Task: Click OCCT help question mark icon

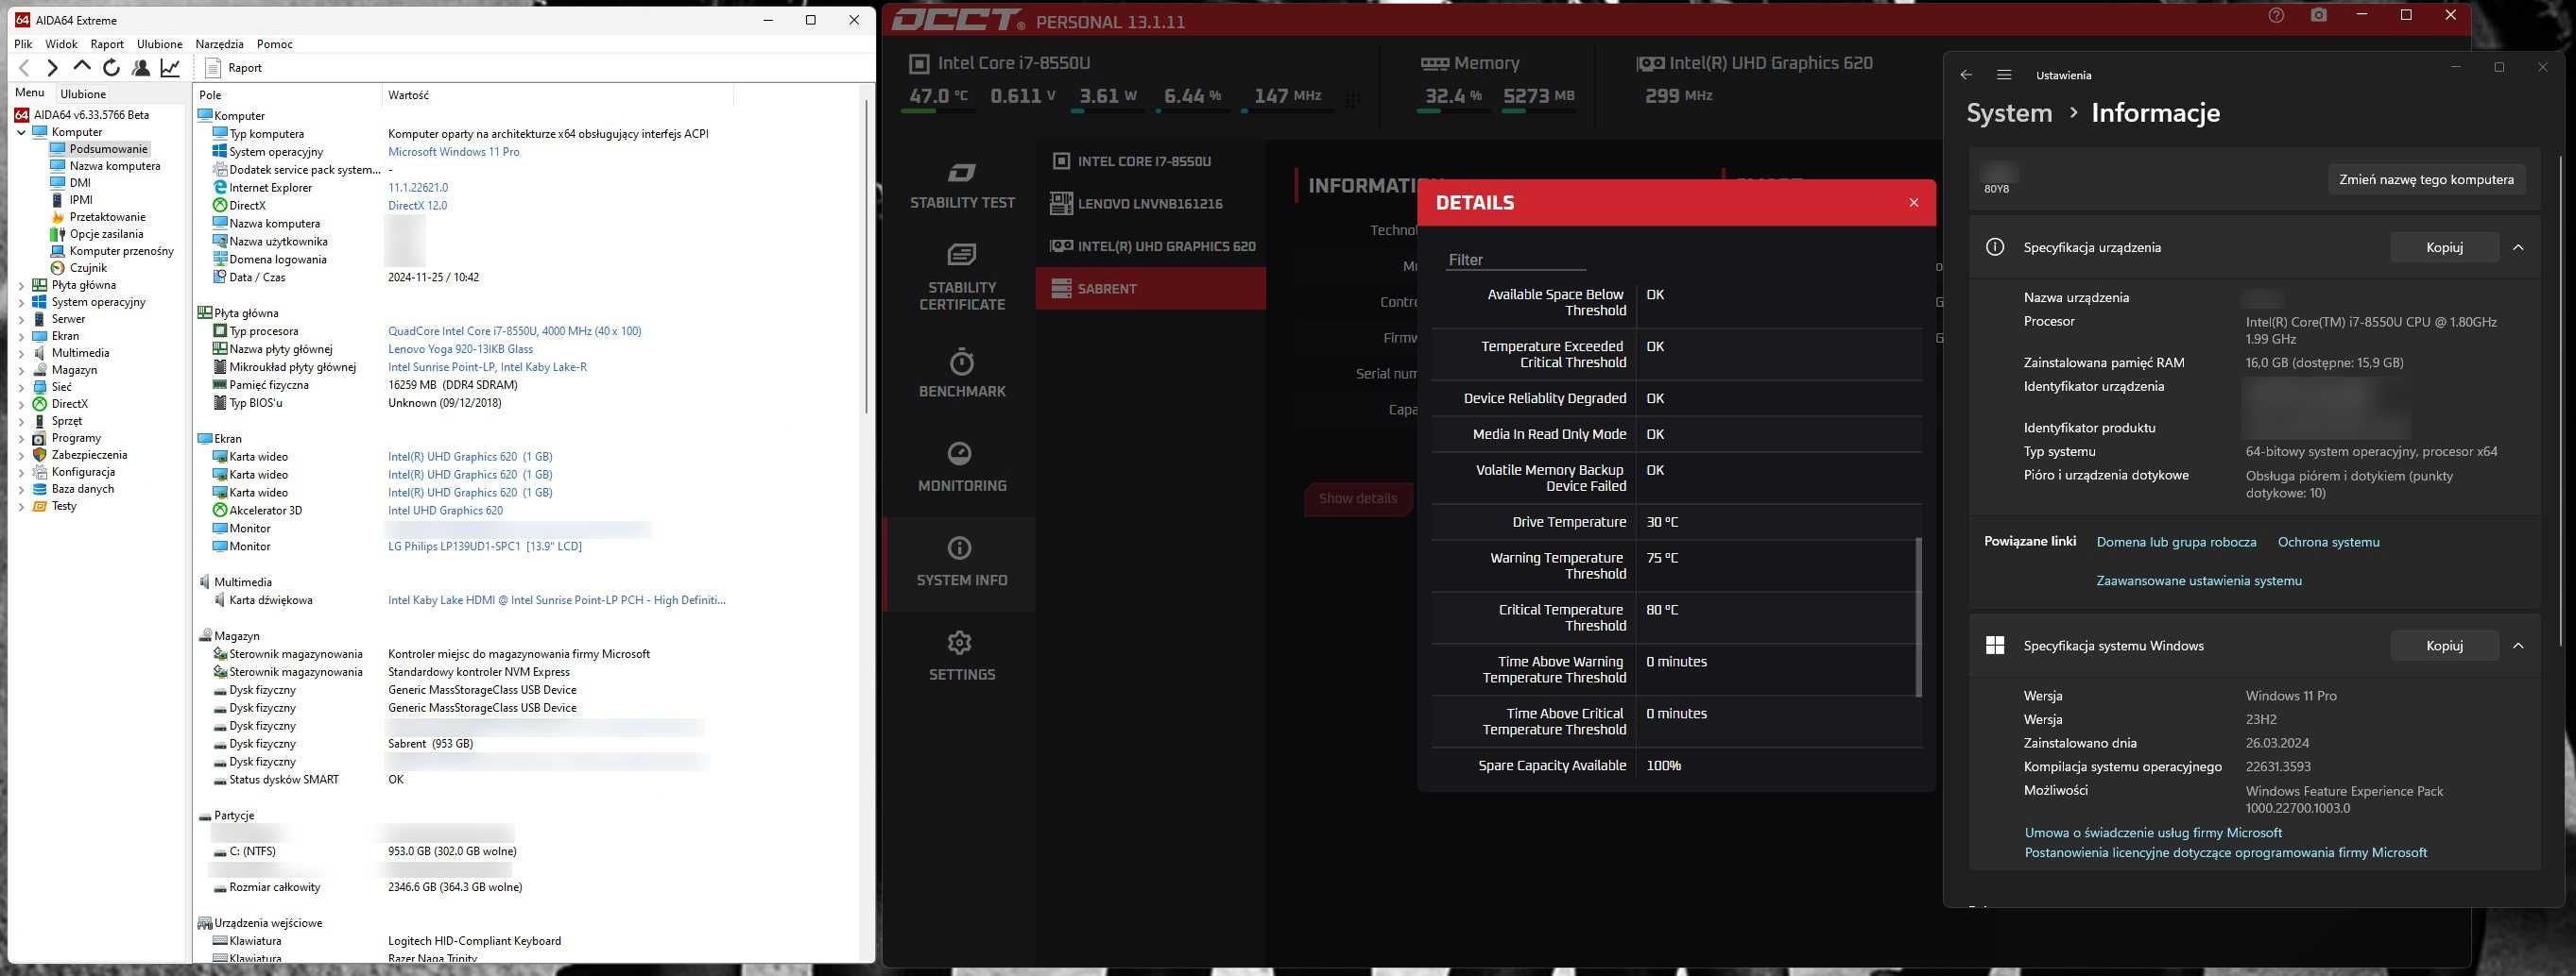Action: click(2276, 16)
